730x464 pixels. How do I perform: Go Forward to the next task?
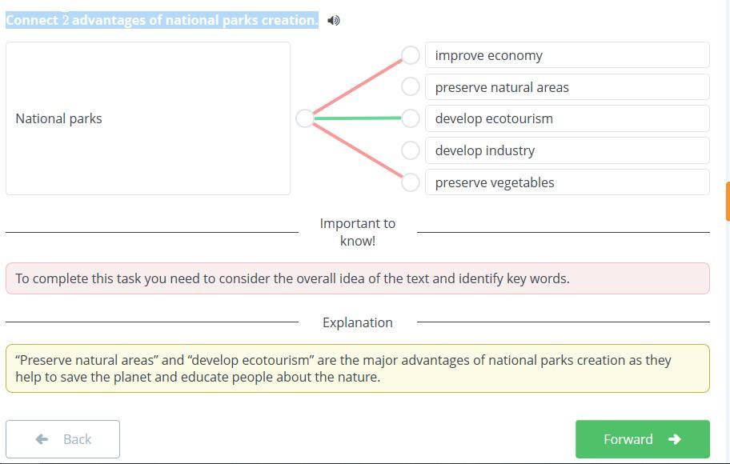(x=643, y=439)
